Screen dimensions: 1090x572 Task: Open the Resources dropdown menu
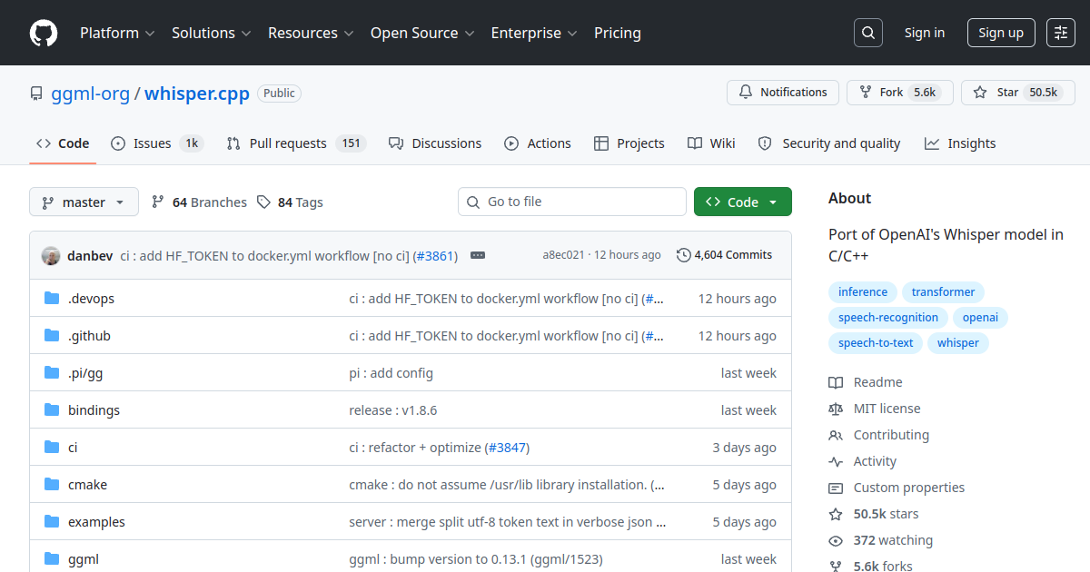point(310,33)
